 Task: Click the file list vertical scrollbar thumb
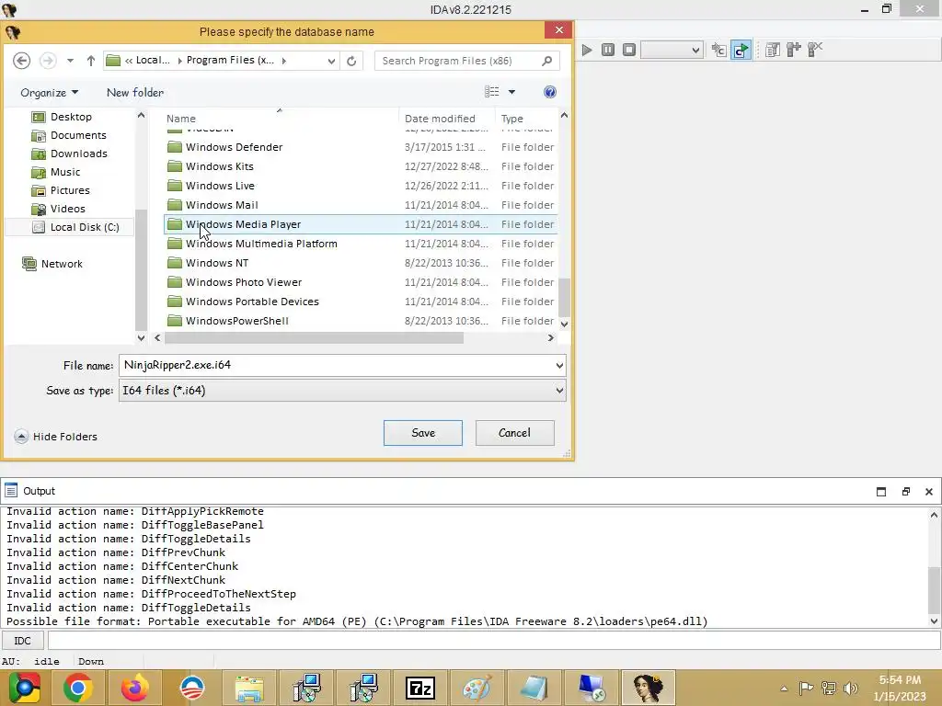tap(564, 297)
